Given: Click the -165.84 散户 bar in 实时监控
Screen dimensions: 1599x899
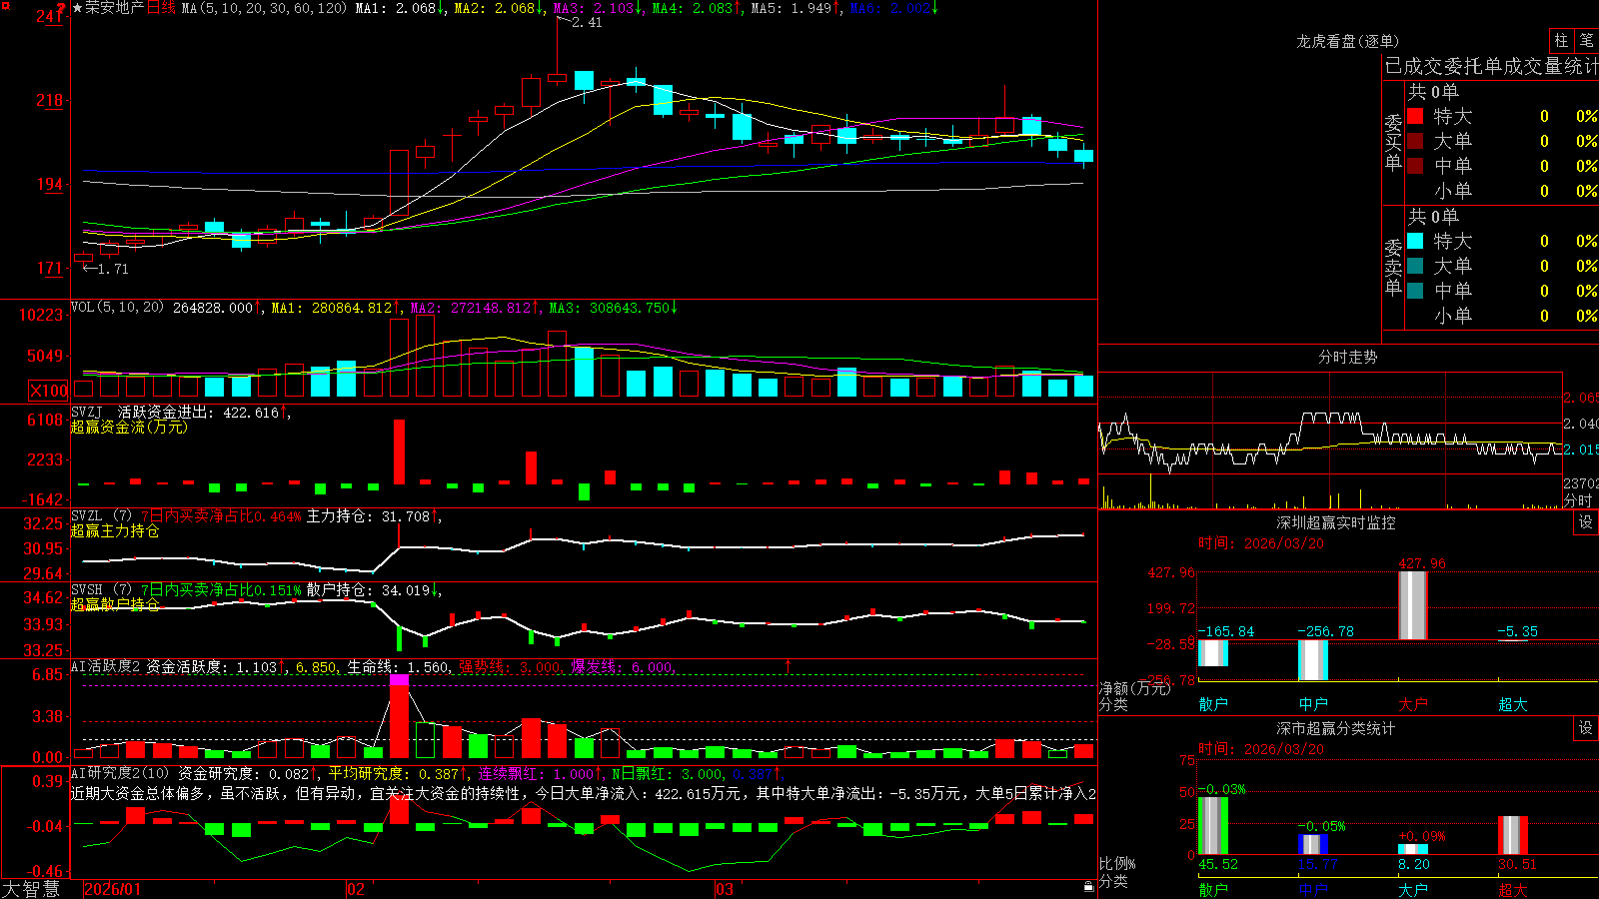Looking at the screenshot, I should pyautogui.click(x=1213, y=653).
